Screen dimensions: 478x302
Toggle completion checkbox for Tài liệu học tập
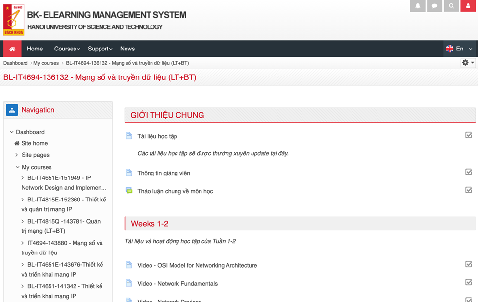[x=469, y=135]
